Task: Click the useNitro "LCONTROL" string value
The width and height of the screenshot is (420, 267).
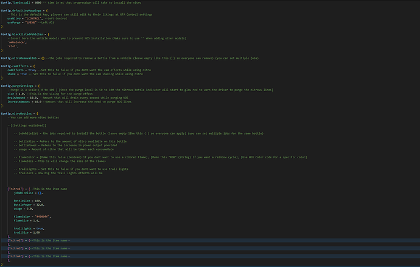Action: click(33, 19)
